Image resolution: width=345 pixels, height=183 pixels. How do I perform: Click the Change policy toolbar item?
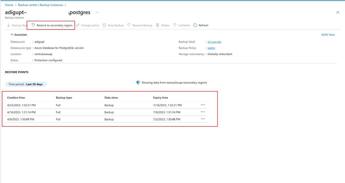(87, 25)
